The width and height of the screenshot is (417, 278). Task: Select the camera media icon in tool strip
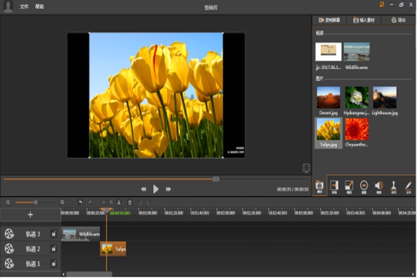click(x=319, y=186)
